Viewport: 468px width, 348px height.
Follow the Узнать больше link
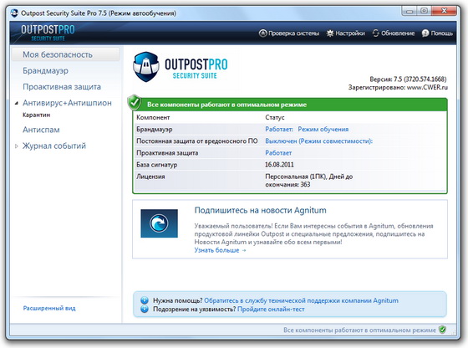pyautogui.click(x=221, y=250)
